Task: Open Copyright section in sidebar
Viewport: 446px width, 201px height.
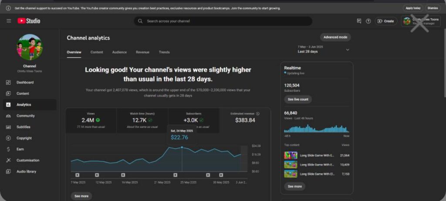Action: (24, 138)
